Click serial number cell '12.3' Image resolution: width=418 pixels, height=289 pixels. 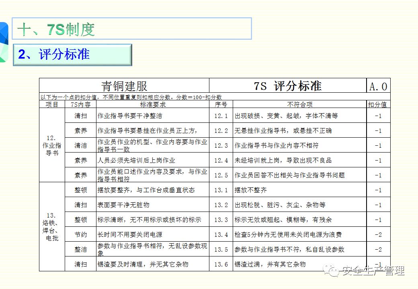(221, 146)
